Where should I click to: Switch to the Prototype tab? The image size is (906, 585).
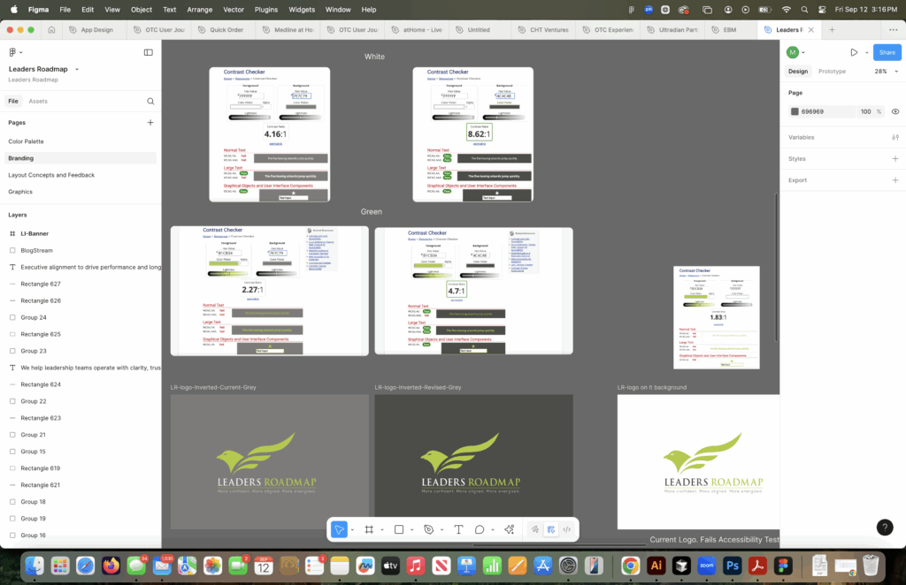click(832, 72)
